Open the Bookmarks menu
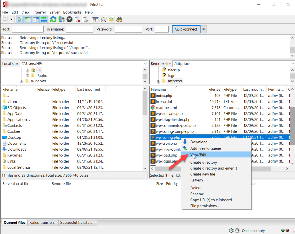Viewport: 295px width, 234px height. pos(72,12)
